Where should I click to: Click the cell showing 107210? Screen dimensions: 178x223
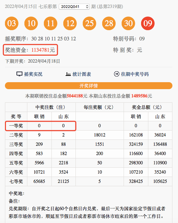(136, 172)
